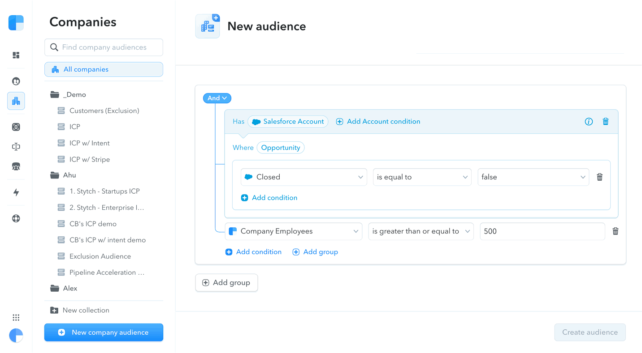
Task: Toggle the And logic operator dropdown
Action: pyautogui.click(x=217, y=98)
